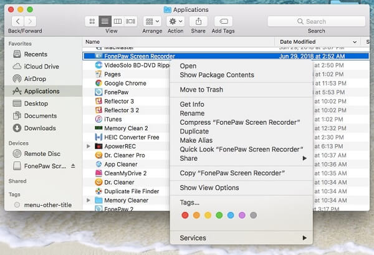The image size is (374, 255).
Task: Compress "FonePaw Screen Recorder"
Action: [241, 122]
